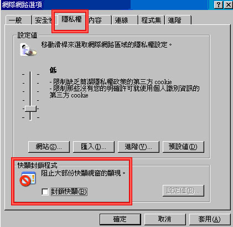Cancel the dialog with 取消
This screenshot has width=233, height=227.
tap(165, 219)
